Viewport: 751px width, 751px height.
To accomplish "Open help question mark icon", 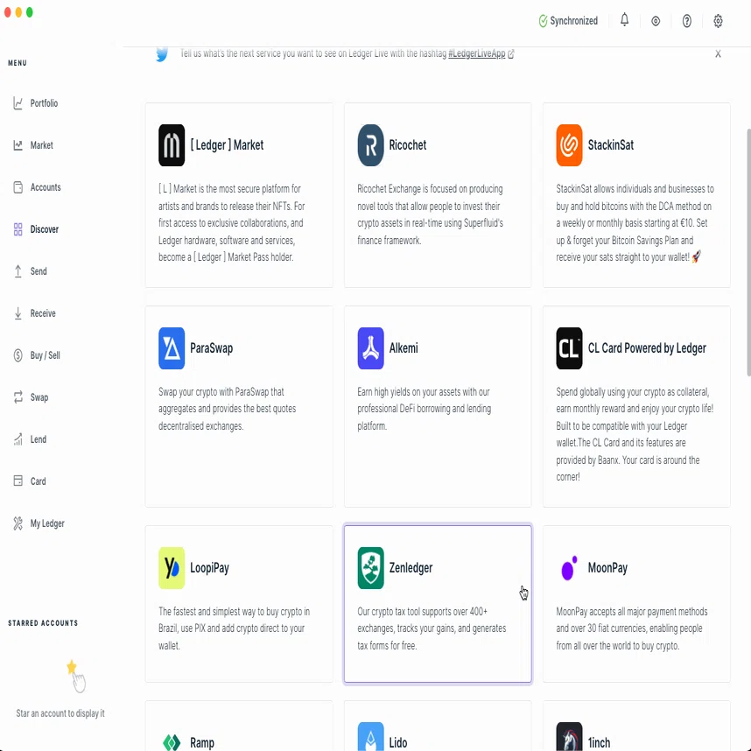I will point(686,21).
